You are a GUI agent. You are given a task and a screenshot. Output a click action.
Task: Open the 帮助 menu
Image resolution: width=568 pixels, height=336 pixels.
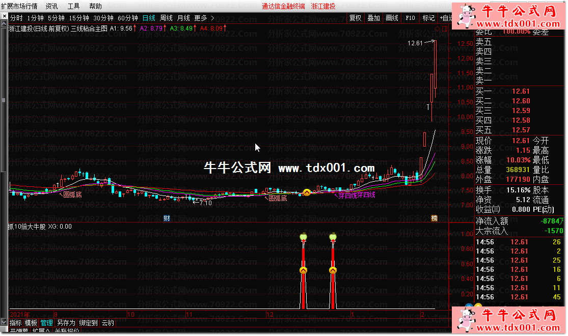95,6
